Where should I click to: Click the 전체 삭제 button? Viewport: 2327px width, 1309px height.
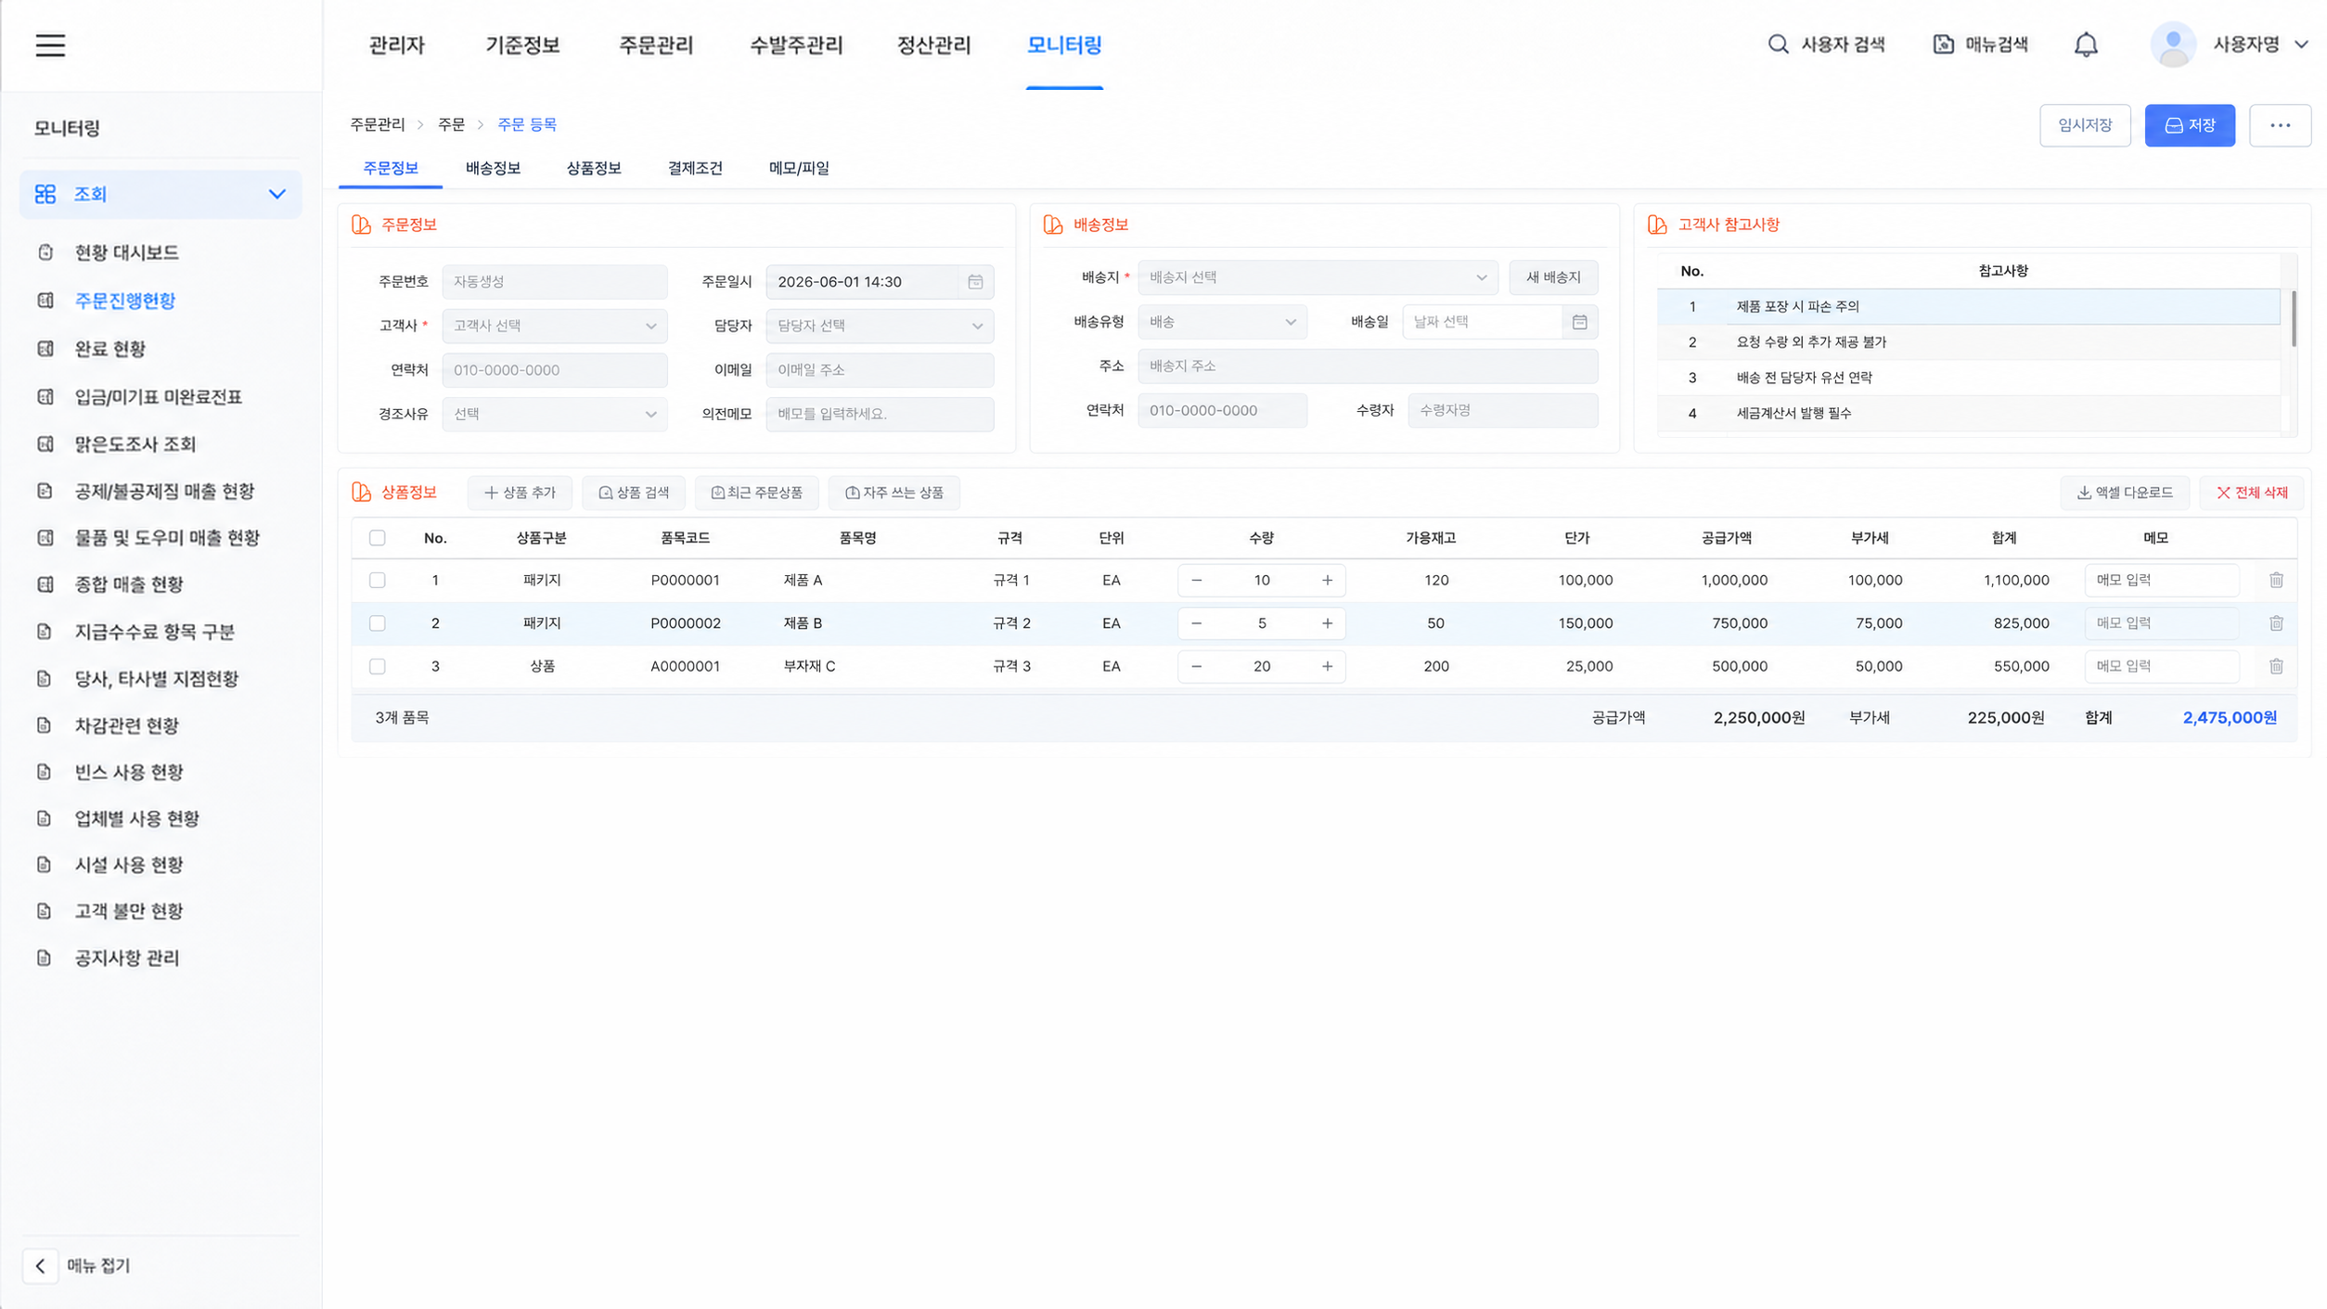[2252, 493]
